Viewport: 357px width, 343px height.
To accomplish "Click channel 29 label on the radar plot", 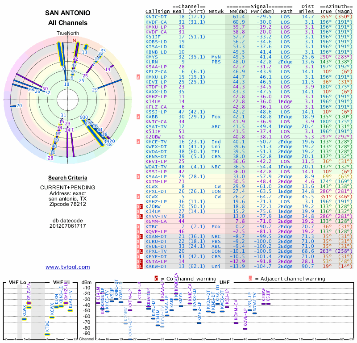I will tap(95, 90).
